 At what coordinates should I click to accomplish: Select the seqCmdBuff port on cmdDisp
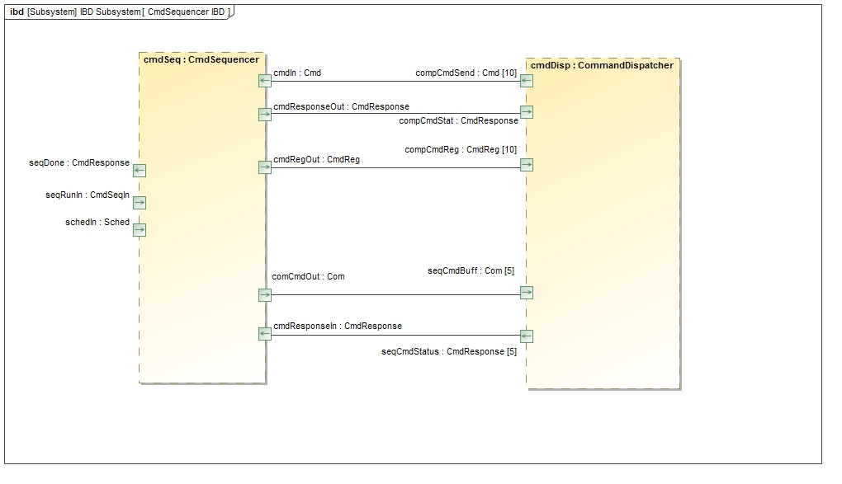point(527,293)
